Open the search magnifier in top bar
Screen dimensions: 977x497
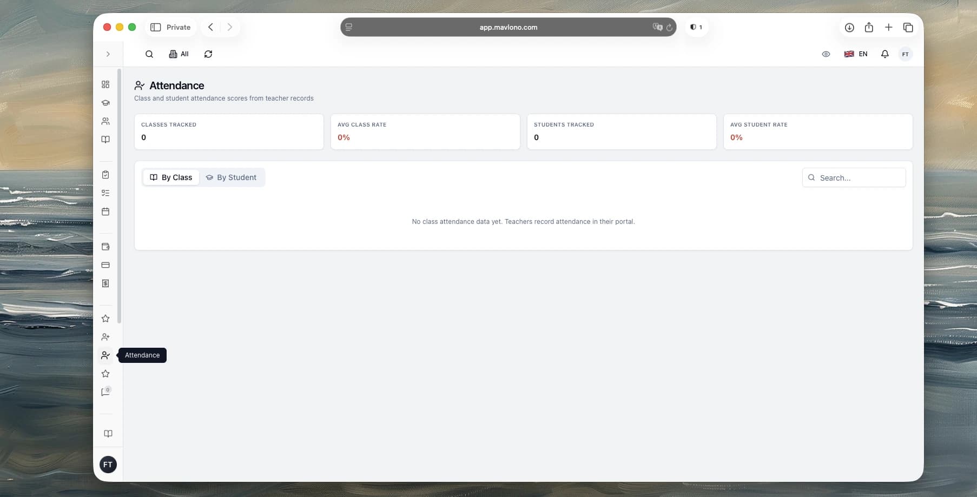click(x=149, y=54)
